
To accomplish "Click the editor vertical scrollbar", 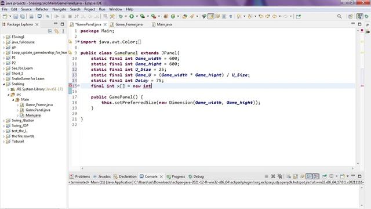I will click(358, 97).
